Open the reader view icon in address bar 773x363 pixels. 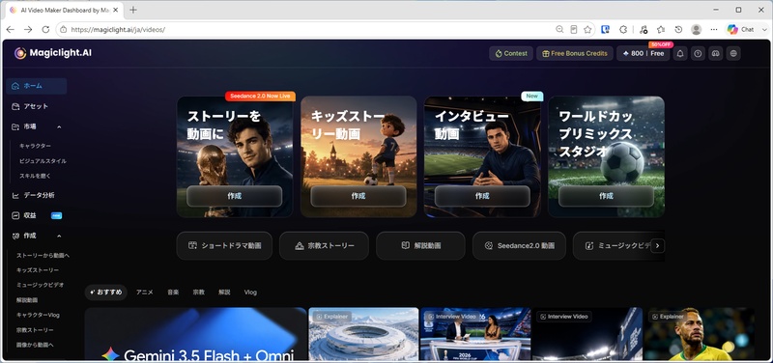(x=573, y=30)
